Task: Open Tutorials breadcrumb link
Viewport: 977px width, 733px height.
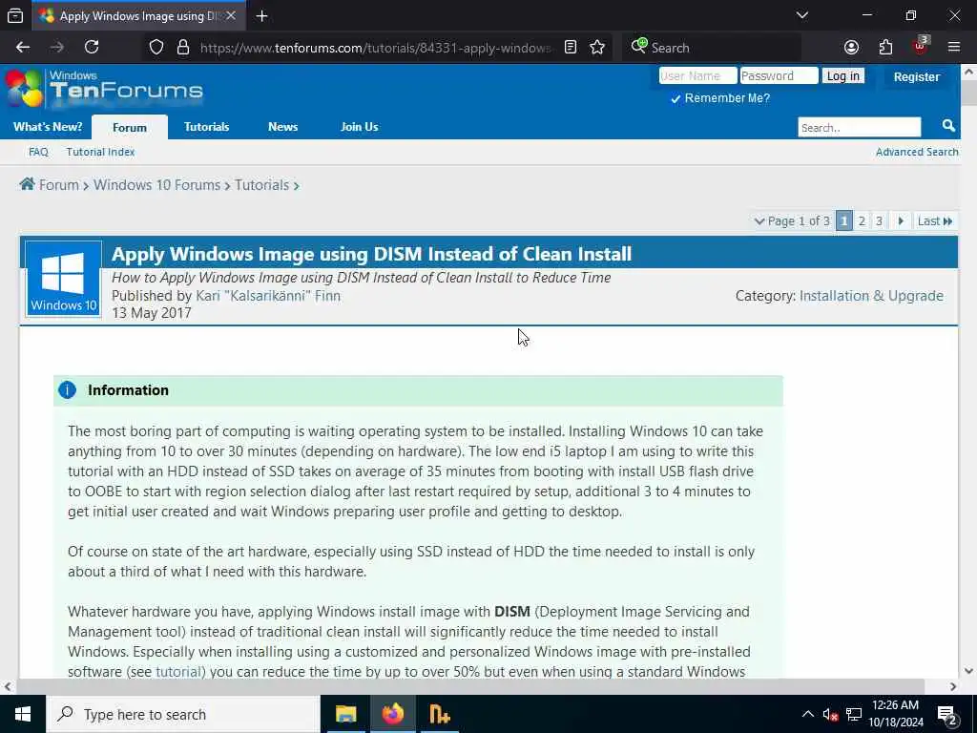Action: (x=261, y=185)
